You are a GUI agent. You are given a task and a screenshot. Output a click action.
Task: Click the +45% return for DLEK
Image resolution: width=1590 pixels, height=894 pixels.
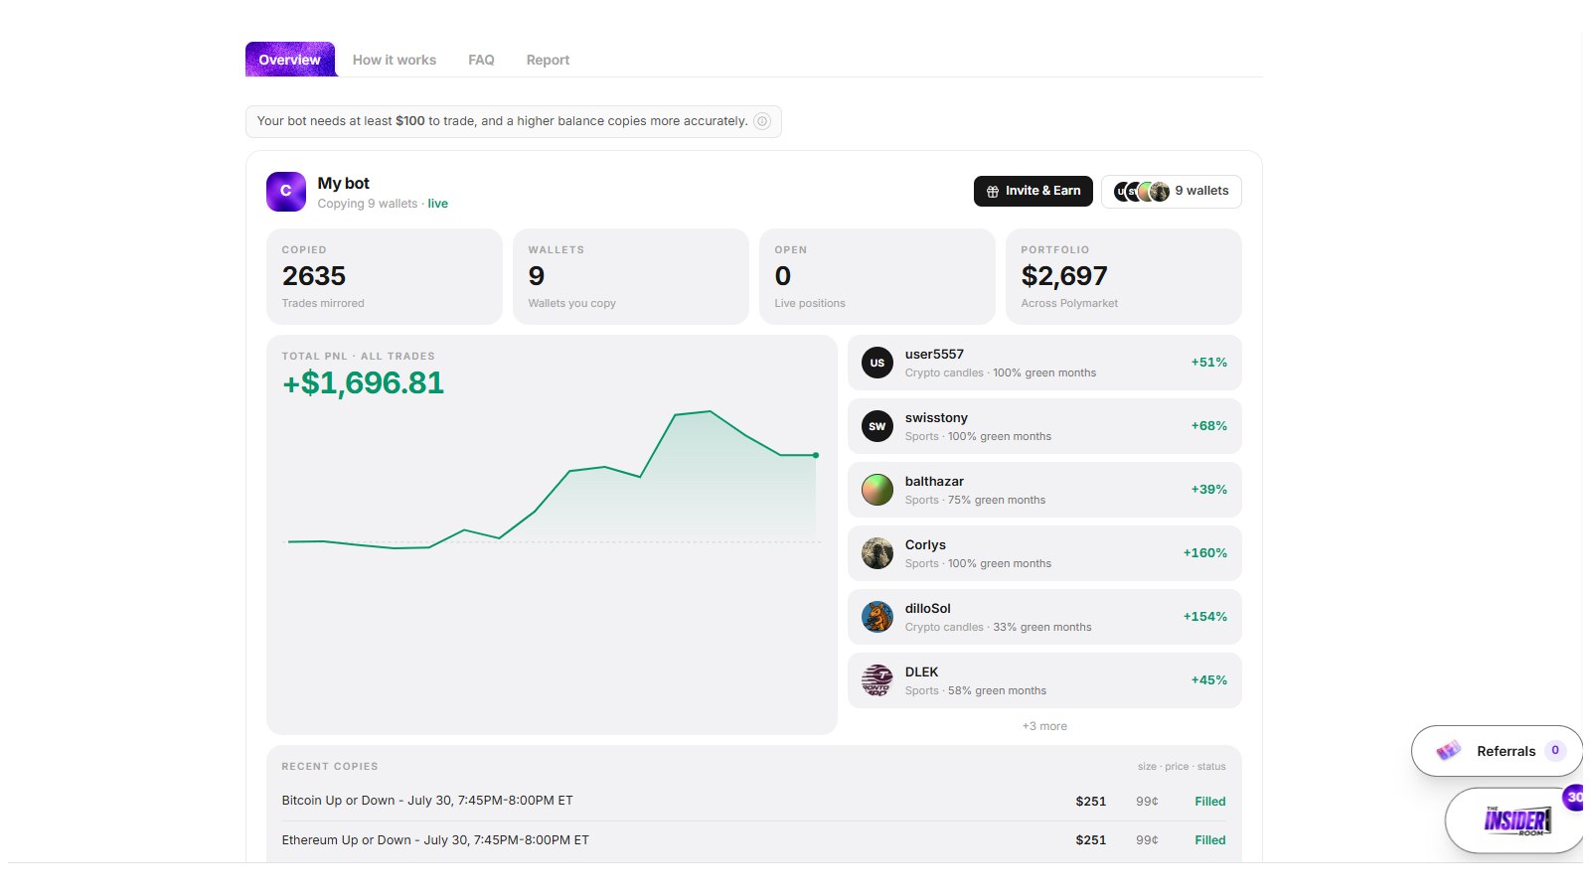1209,680
